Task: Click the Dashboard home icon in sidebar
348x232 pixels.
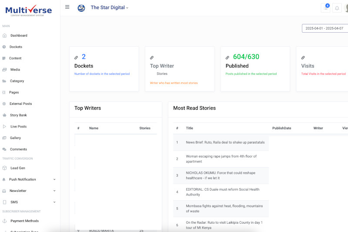Action: [x=4, y=36]
